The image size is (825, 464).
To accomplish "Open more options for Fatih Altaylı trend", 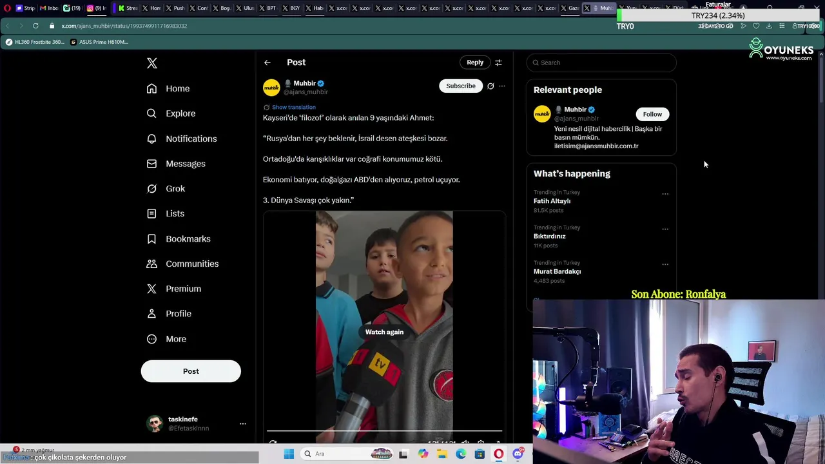I will point(665,193).
